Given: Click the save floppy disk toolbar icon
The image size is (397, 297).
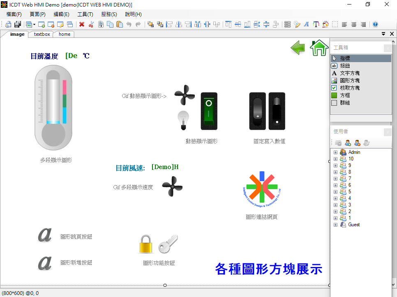Looking at the screenshot, I should pyautogui.click(x=18, y=25).
